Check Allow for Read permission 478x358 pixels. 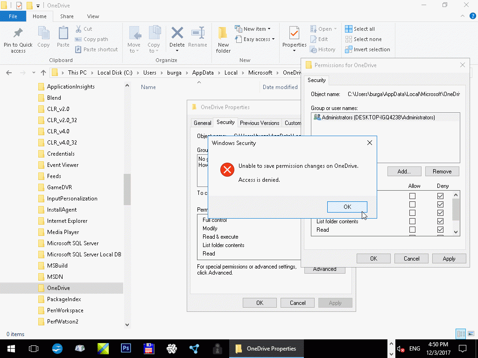(x=412, y=229)
